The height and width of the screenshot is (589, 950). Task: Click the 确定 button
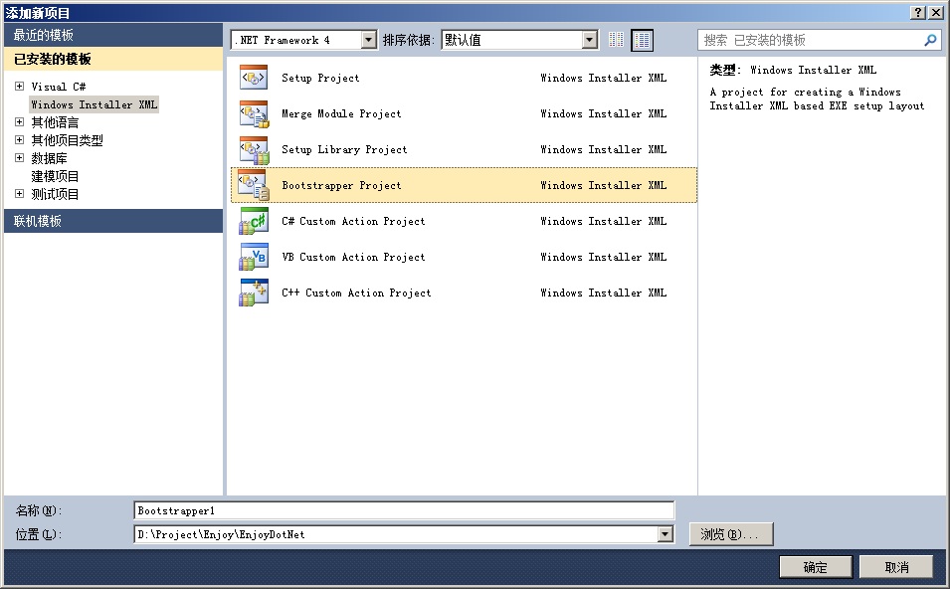pyautogui.click(x=816, y=567)
